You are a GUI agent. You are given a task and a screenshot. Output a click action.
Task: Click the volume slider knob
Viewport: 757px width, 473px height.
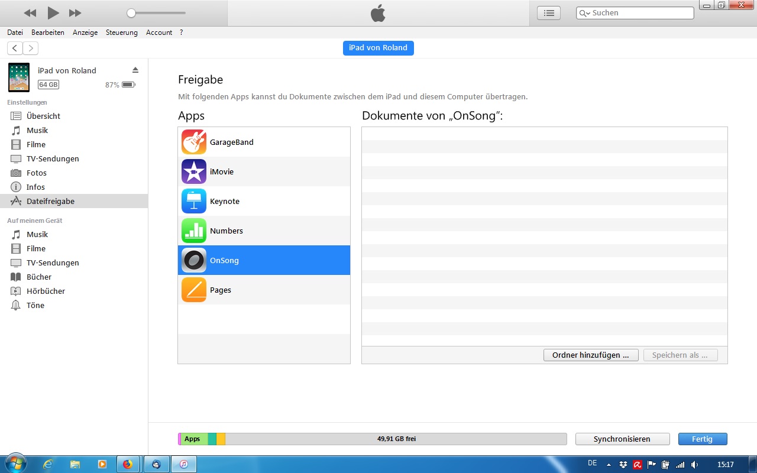coord(131,13)
